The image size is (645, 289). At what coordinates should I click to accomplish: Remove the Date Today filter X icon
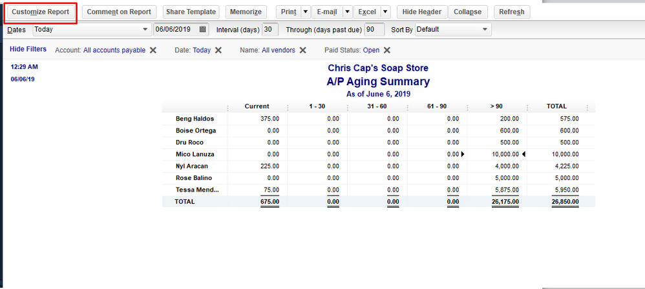pos(218,50)
